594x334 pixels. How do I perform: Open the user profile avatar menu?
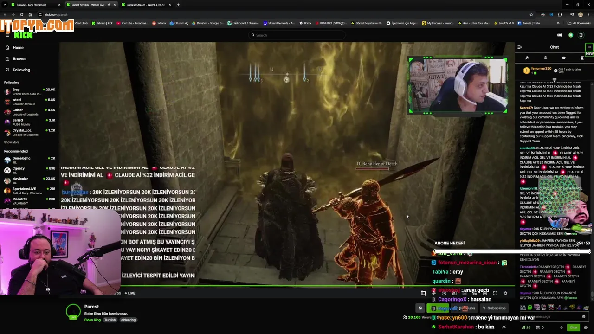pos(581,35)
